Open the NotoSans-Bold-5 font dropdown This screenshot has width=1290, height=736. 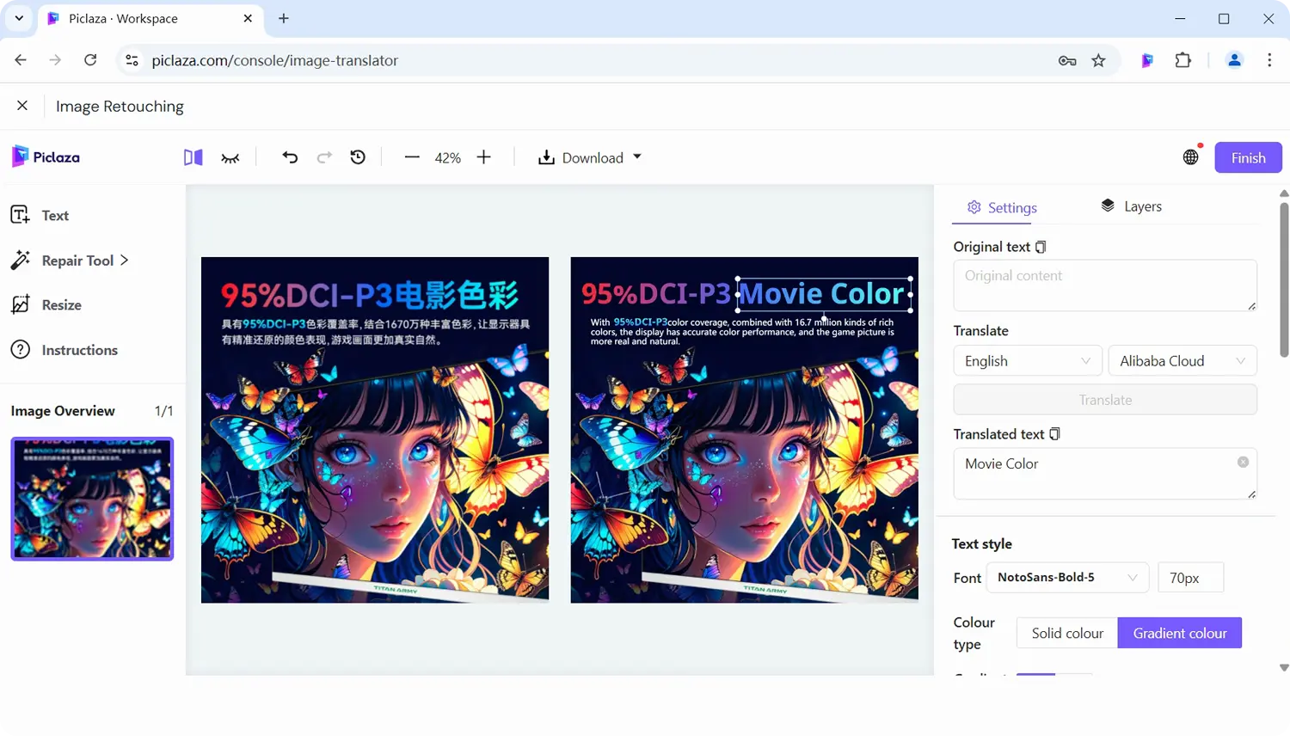[1067, 578]
